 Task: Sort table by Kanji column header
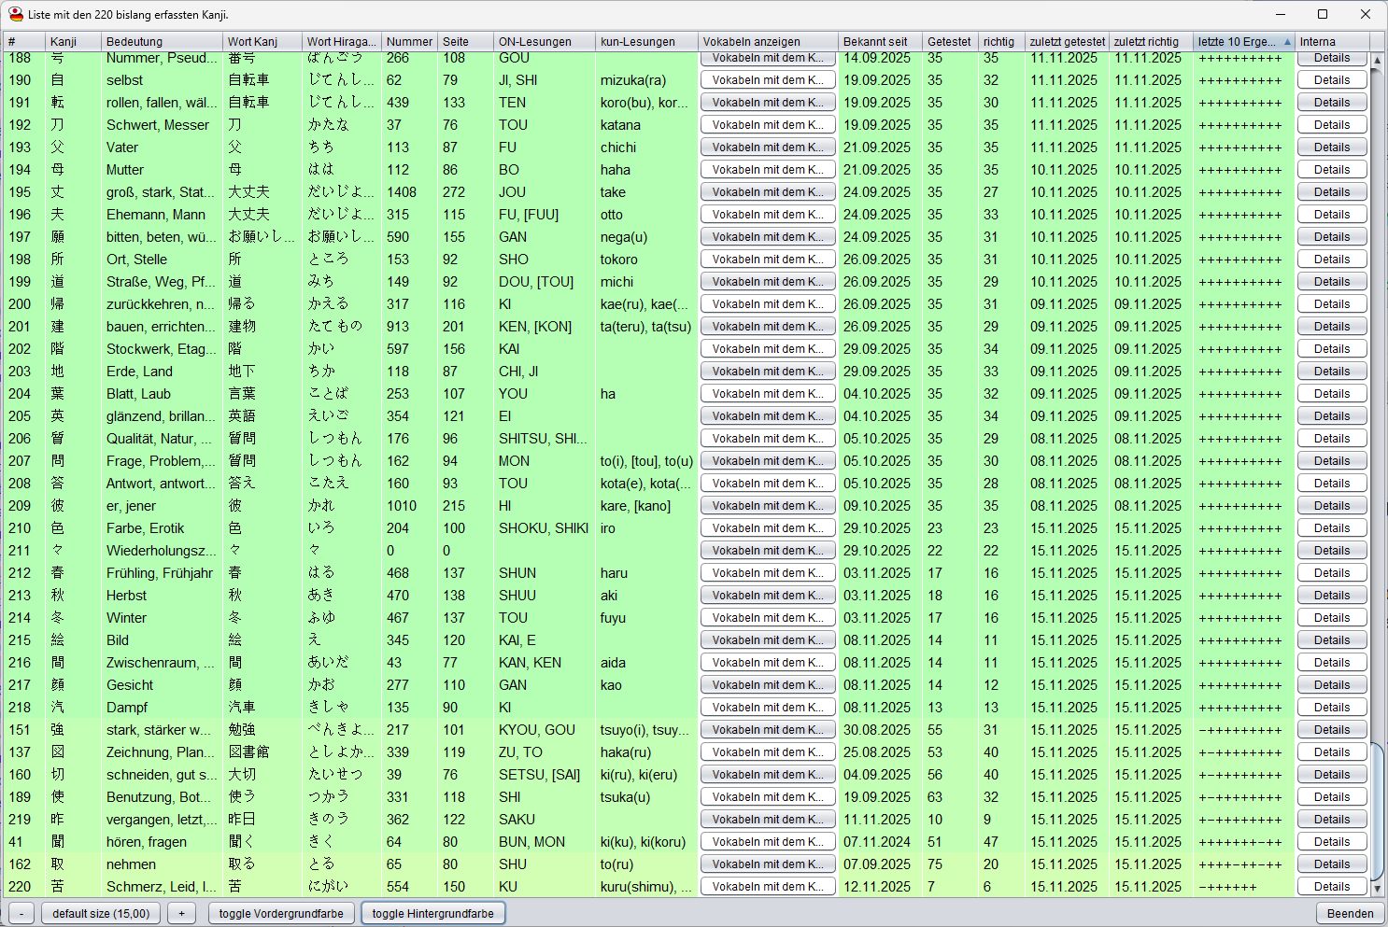73,42
